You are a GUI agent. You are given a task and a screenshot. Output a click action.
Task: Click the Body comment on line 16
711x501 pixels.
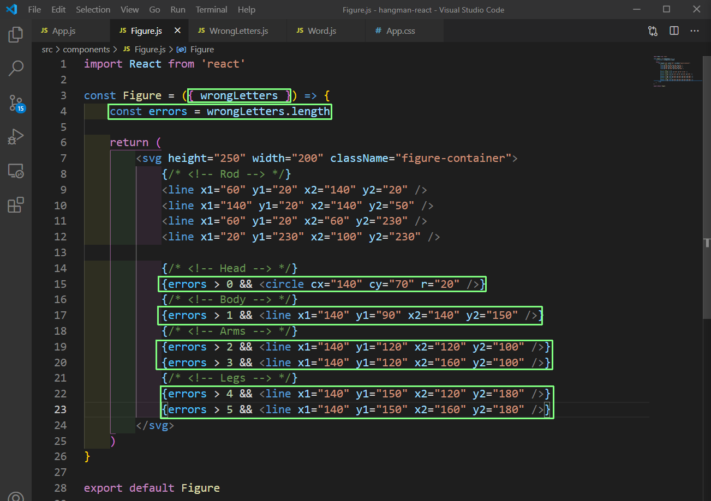pos(229,299)
